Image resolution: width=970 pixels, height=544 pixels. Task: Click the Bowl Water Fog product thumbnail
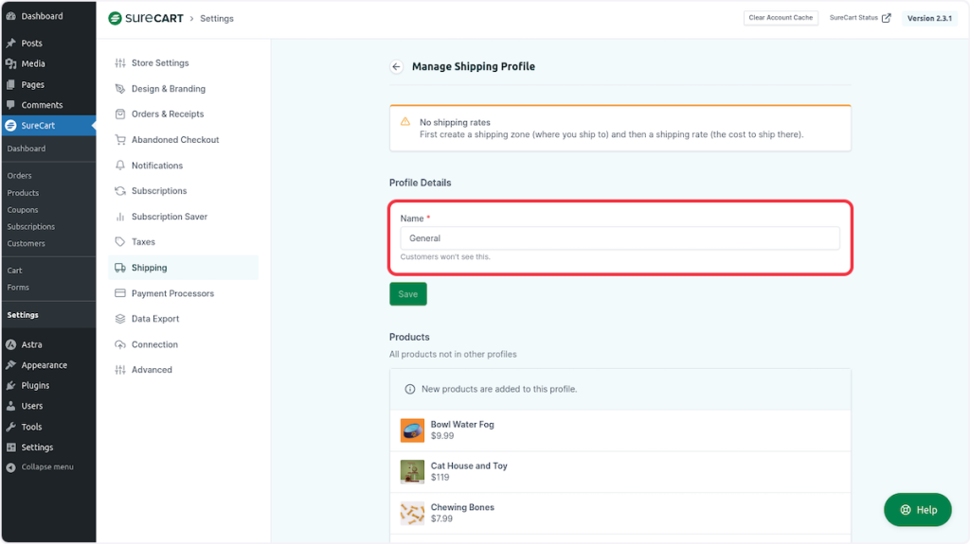[412, 430]
